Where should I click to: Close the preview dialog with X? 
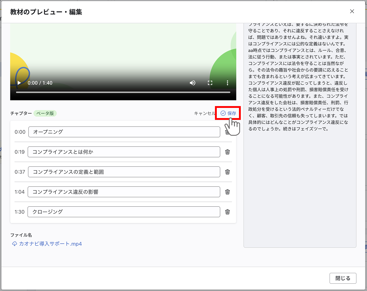tap(352, 11)
